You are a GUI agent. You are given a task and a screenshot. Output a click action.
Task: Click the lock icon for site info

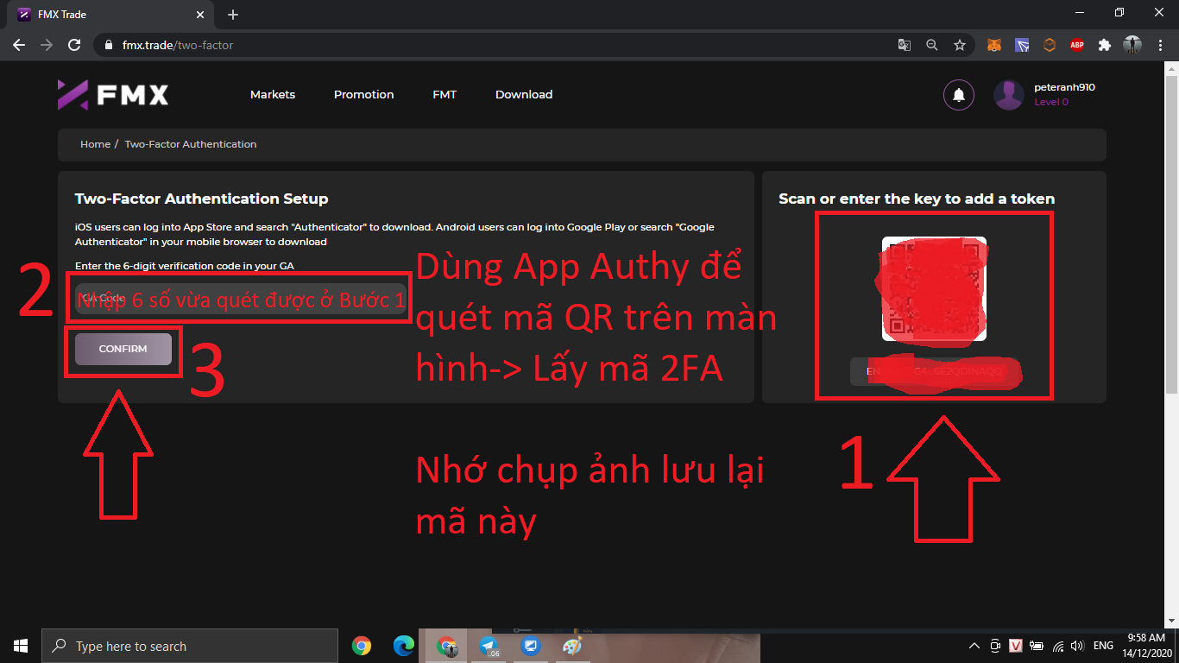point(108,45)
